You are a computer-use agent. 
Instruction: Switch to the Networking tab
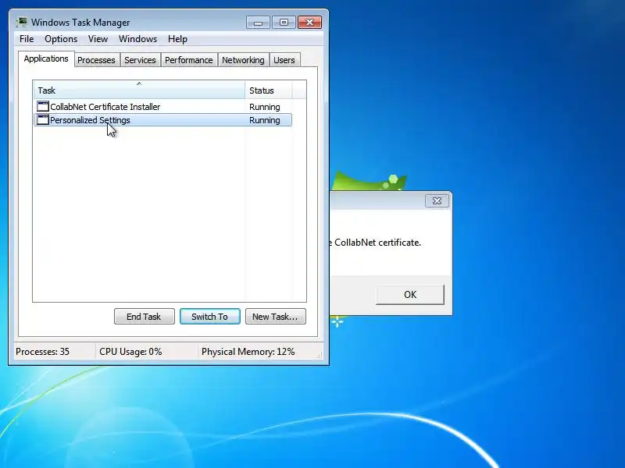point(243,60)
